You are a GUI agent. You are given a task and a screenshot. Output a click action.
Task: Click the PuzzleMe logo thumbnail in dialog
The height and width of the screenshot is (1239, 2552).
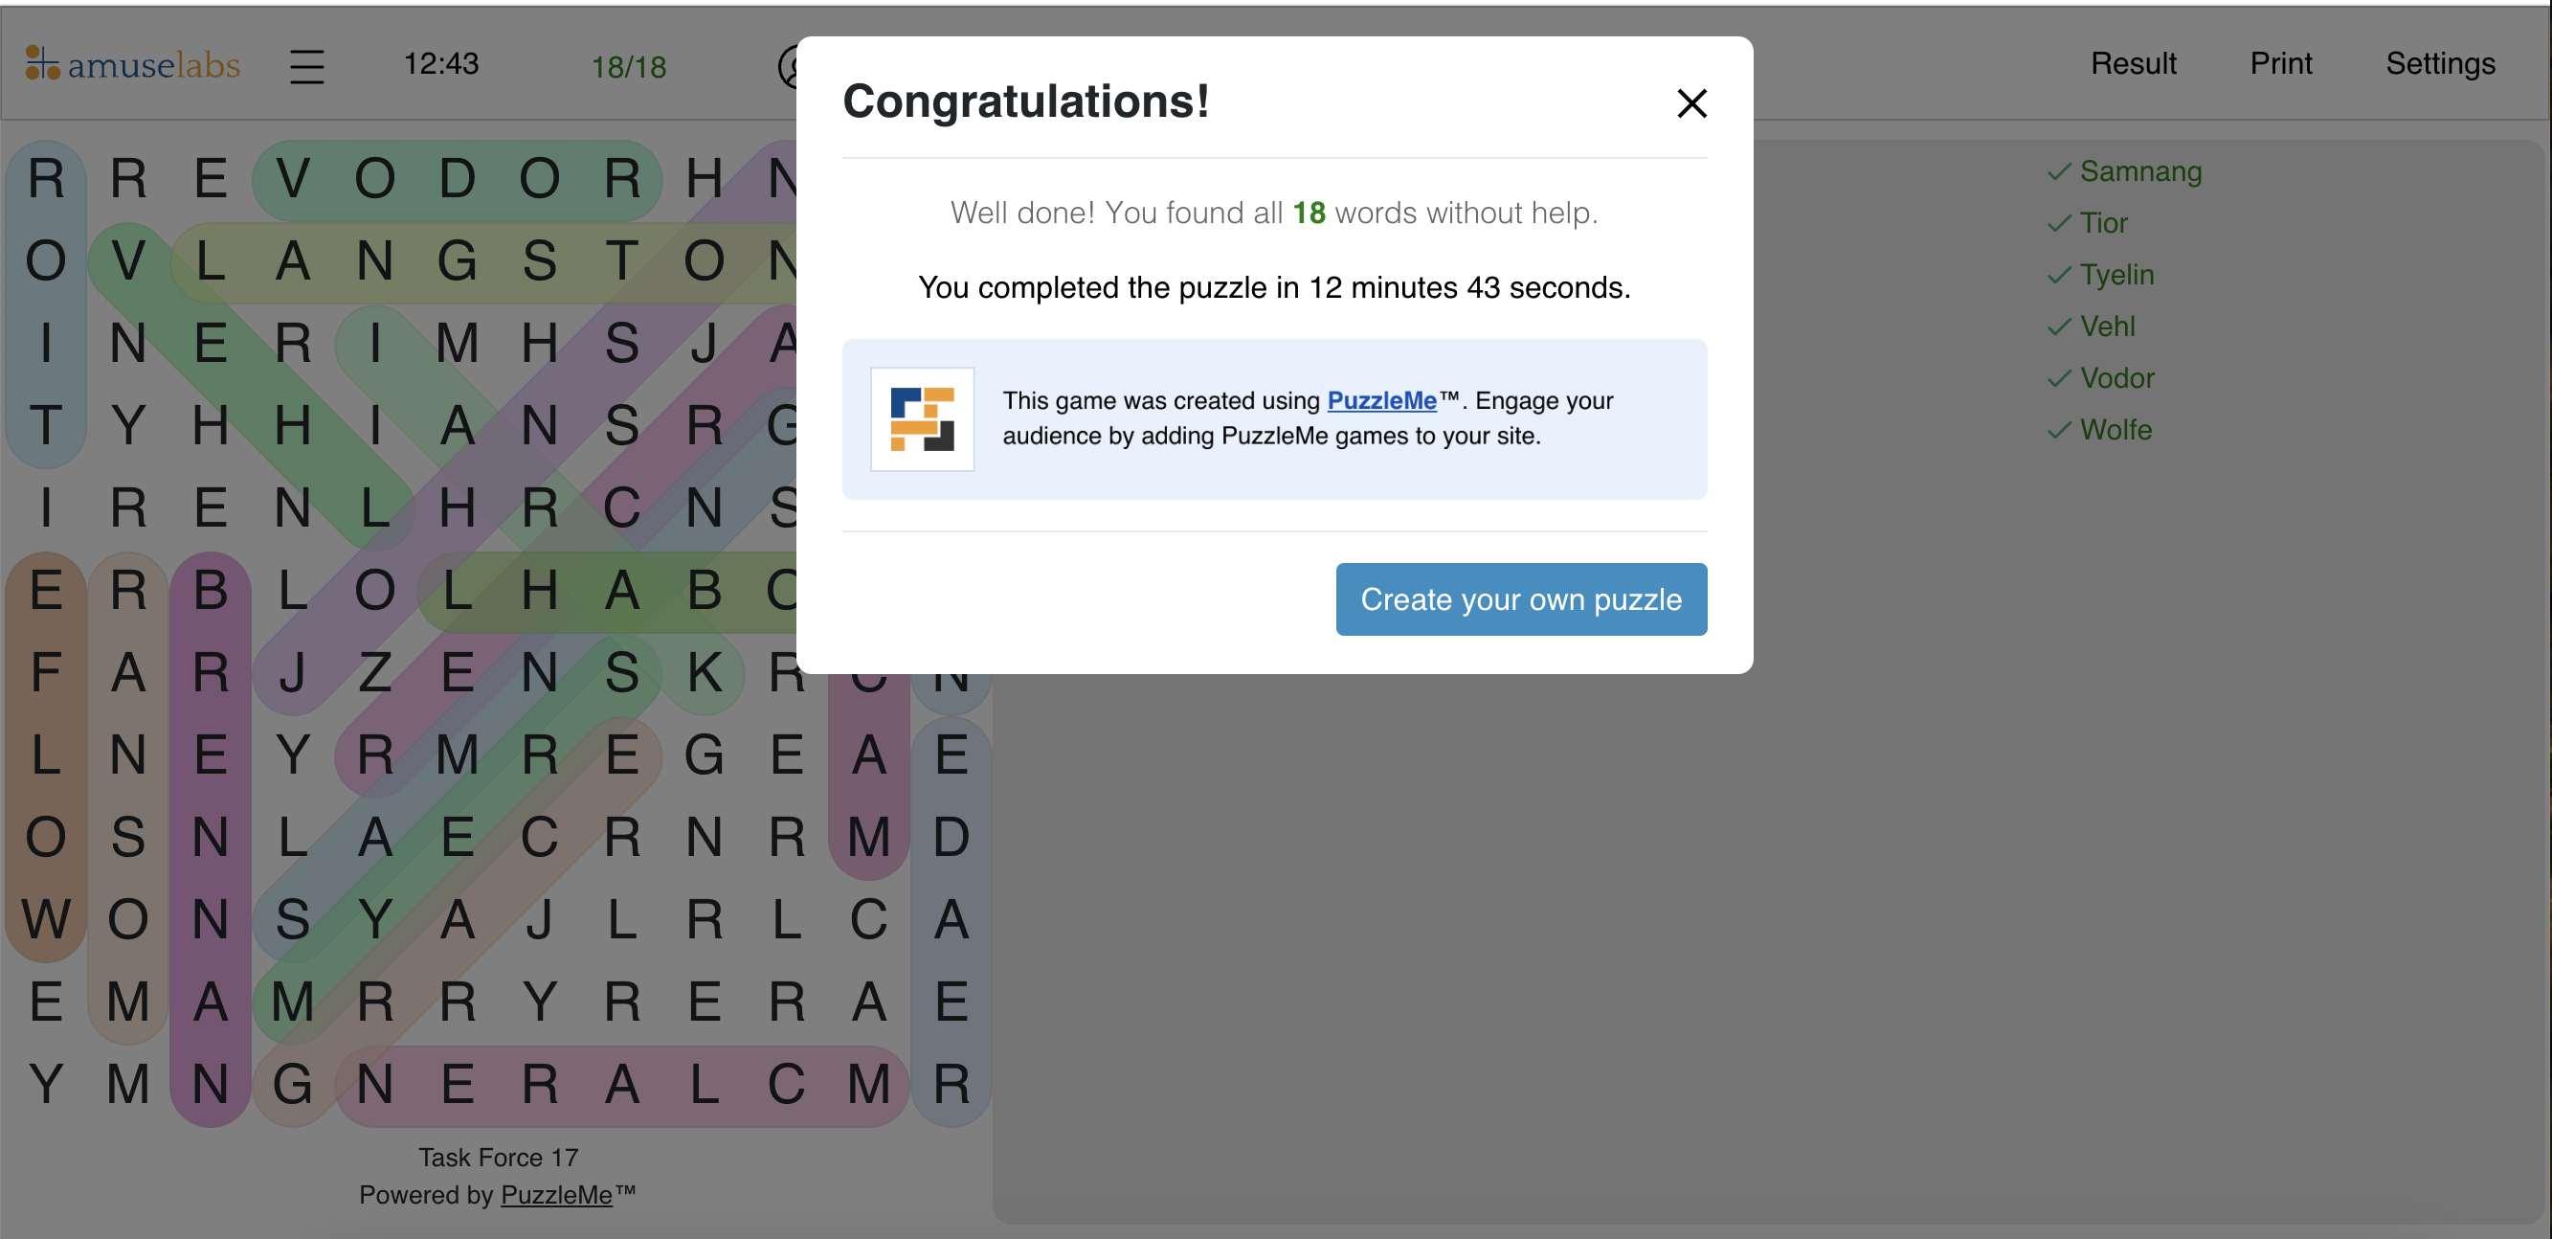(x=921, y=419)
